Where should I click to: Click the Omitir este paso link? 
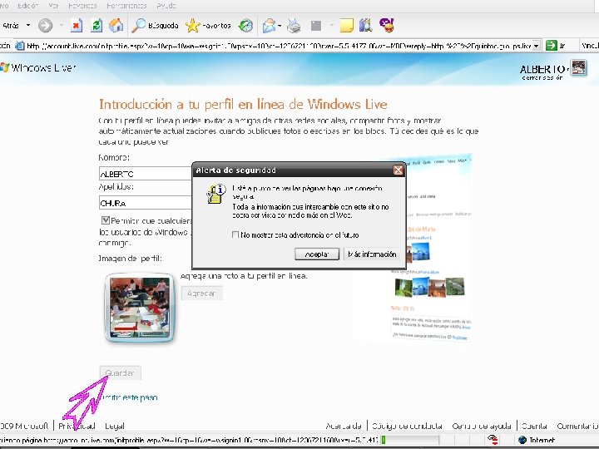131,397
